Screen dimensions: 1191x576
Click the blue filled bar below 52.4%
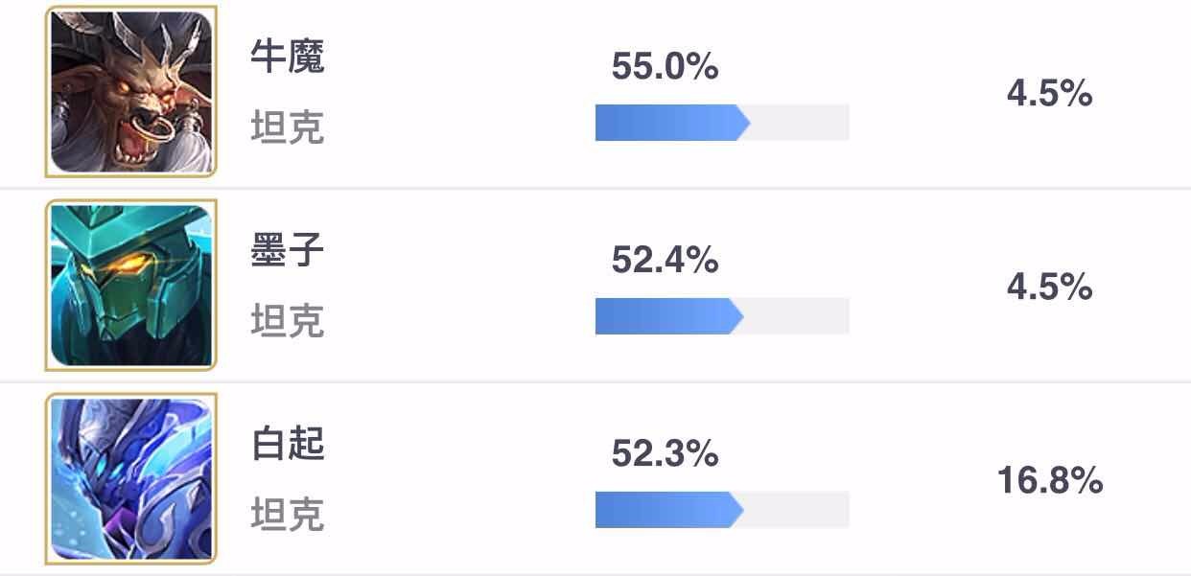tap(669, 316)
